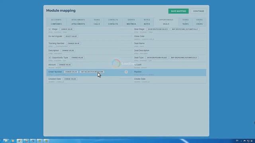
Task: Click the warning icon in Order Number row
Action: coord(126,72)
